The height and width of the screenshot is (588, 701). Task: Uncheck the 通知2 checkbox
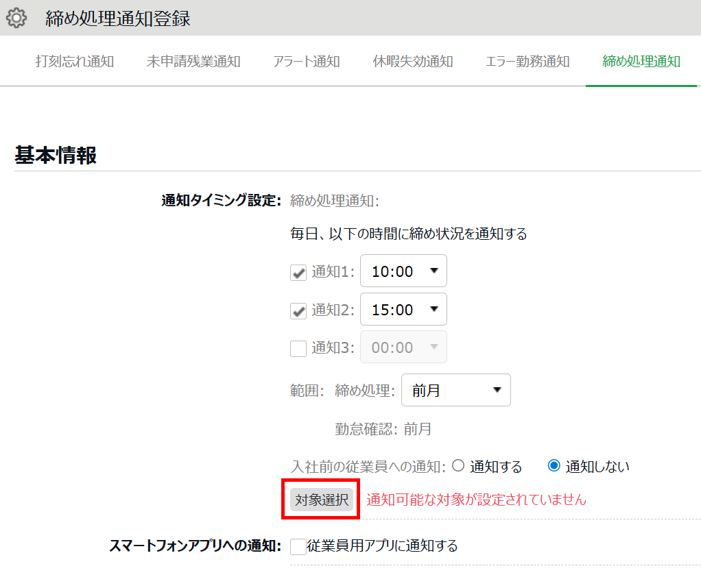(x=298, y=310)
